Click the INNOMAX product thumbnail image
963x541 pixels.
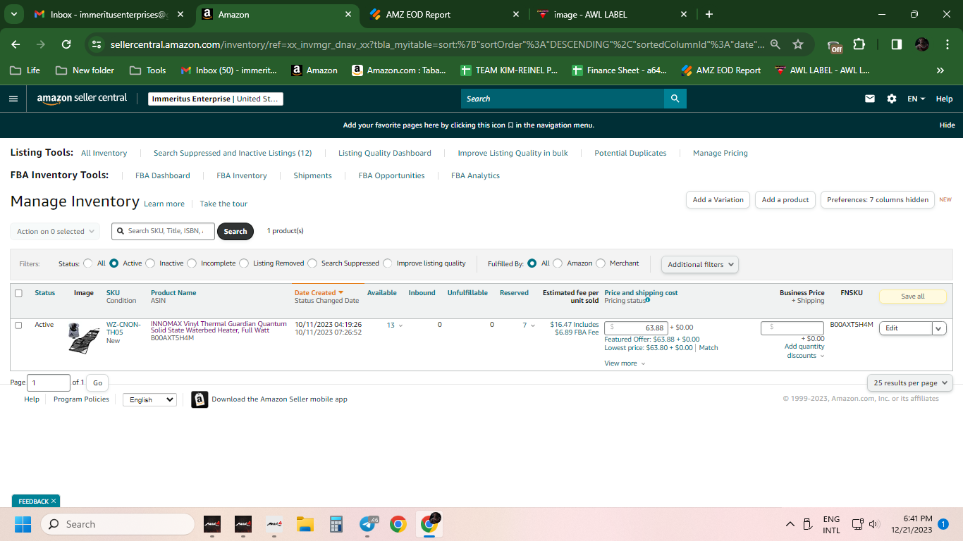coord(84,337)
